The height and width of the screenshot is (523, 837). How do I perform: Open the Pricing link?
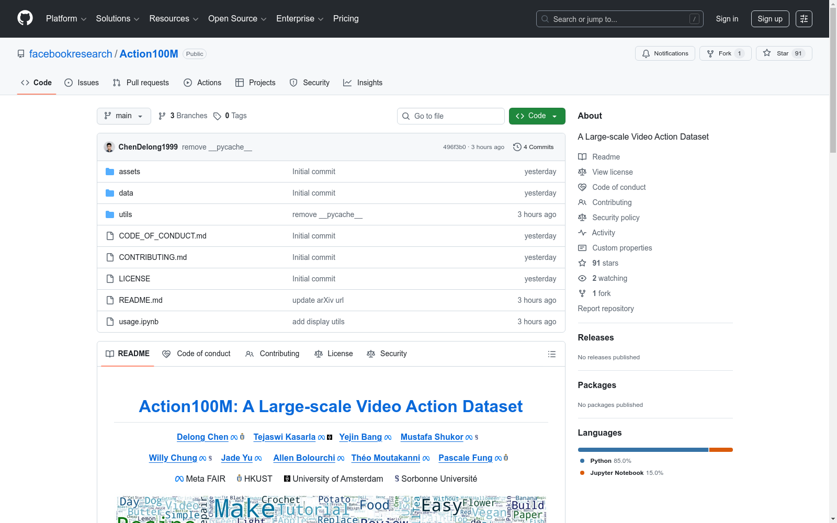[x=346, y=19]
